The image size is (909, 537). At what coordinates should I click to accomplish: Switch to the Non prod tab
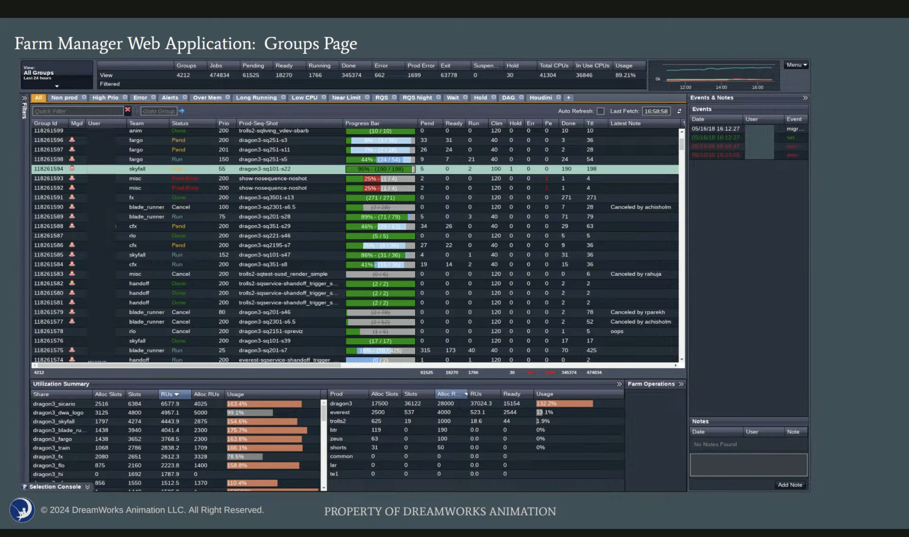coord(64,97)
